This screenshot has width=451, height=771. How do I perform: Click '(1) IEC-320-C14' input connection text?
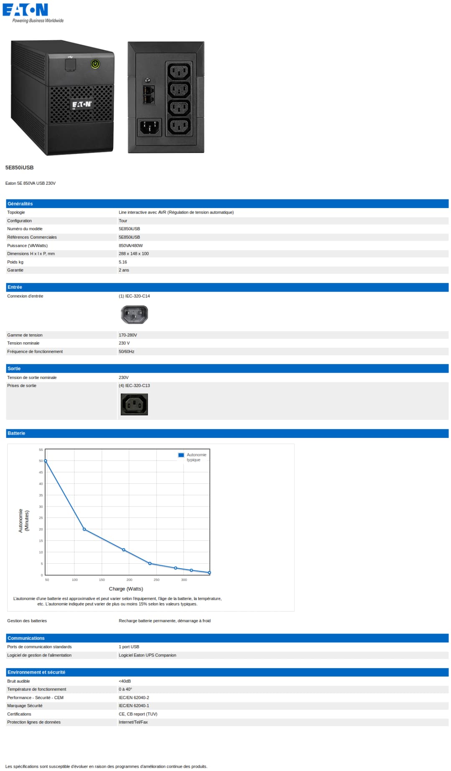coord(134,296)
